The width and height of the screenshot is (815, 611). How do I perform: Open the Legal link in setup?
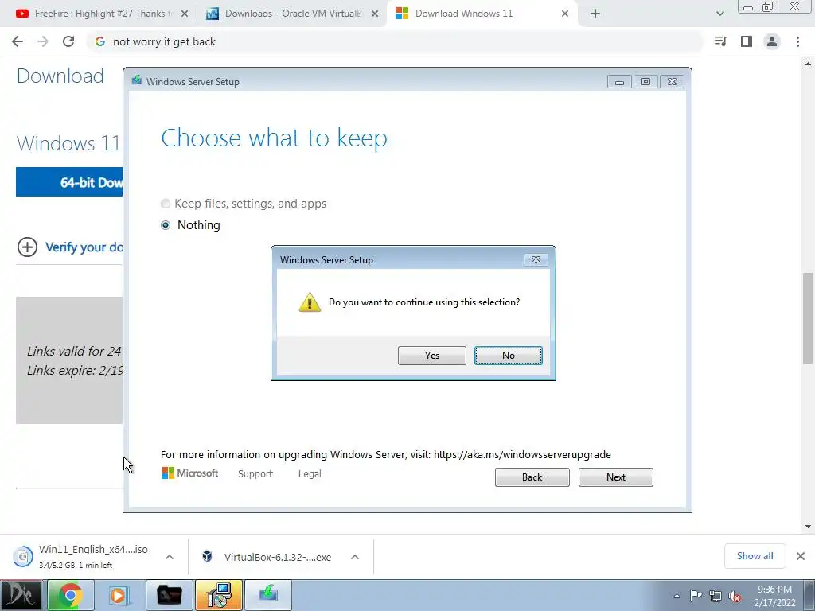pyautogui.click(x=310, y=474)
